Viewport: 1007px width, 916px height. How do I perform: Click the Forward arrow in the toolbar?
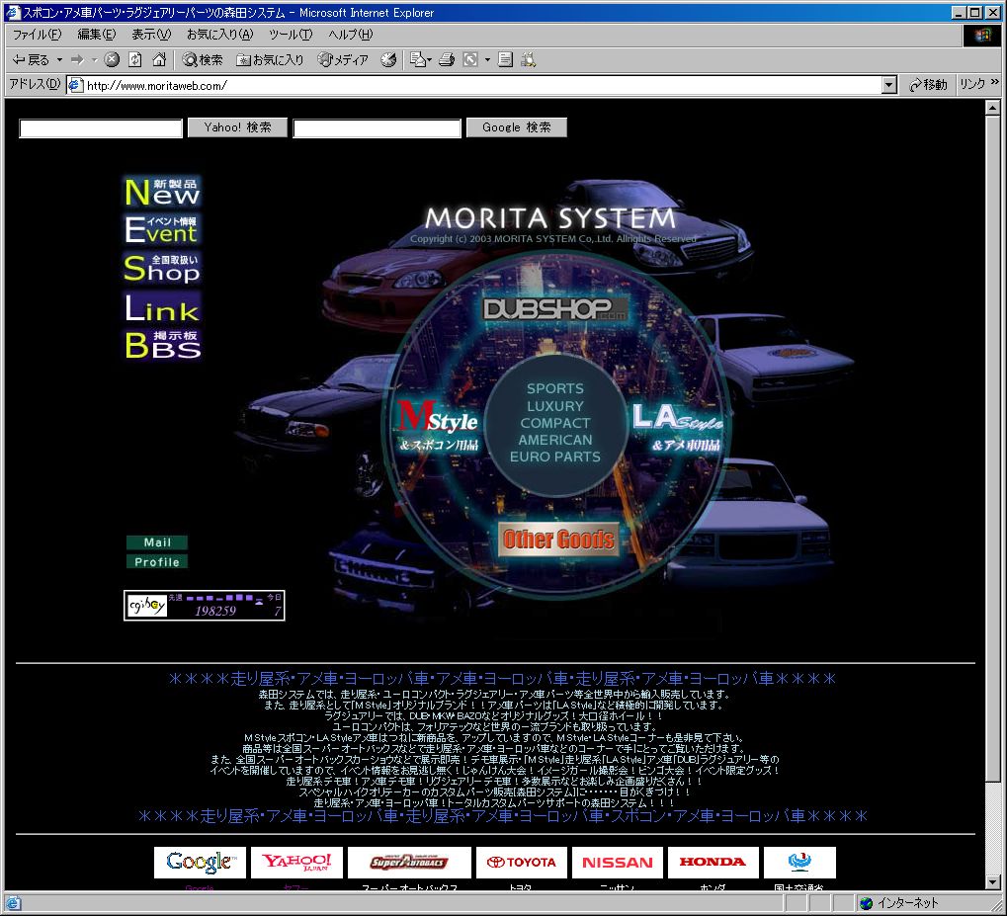[x=77, y=59]
